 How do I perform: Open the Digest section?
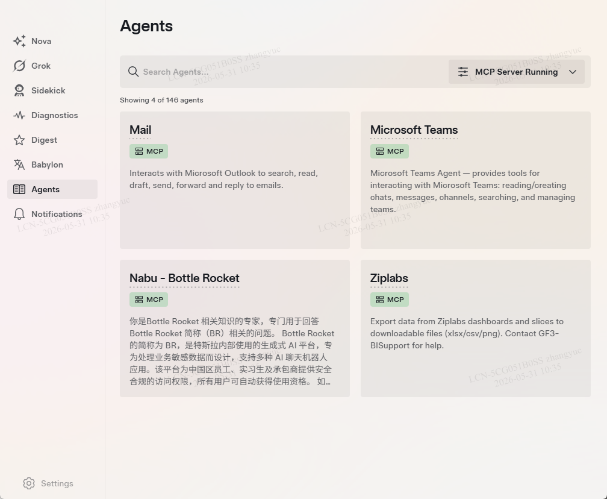pos(52,140)
